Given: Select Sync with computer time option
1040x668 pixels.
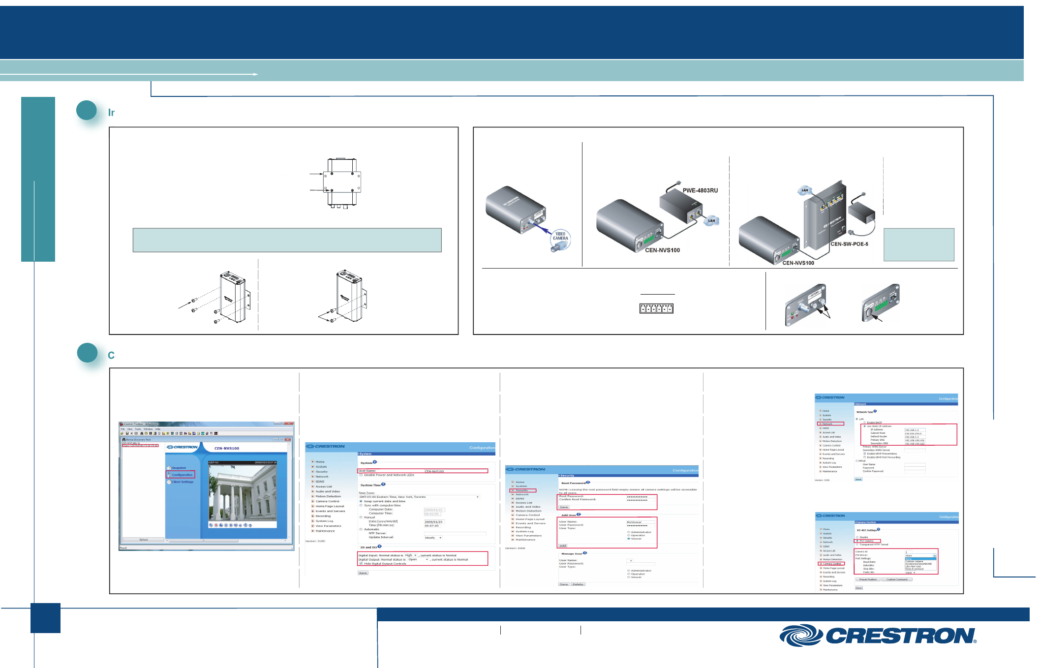Looking at the screenshot, I should pos(361,505).
